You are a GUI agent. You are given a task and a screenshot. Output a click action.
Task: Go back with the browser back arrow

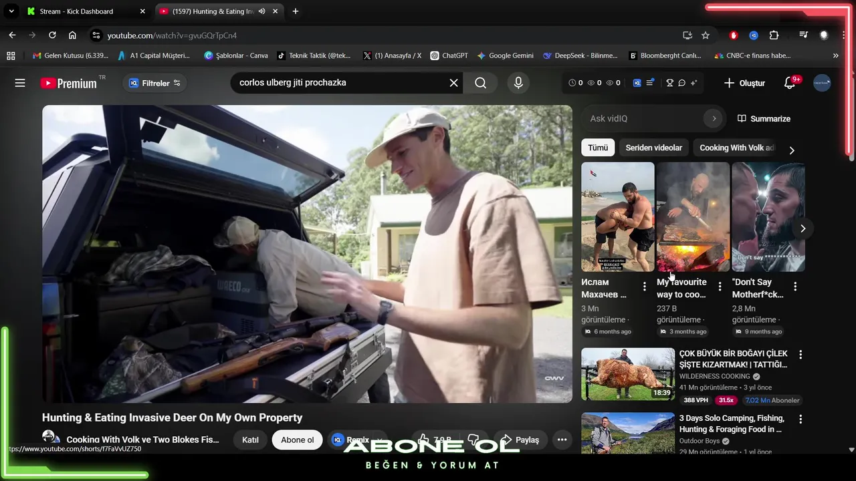(x=12, y=35)
